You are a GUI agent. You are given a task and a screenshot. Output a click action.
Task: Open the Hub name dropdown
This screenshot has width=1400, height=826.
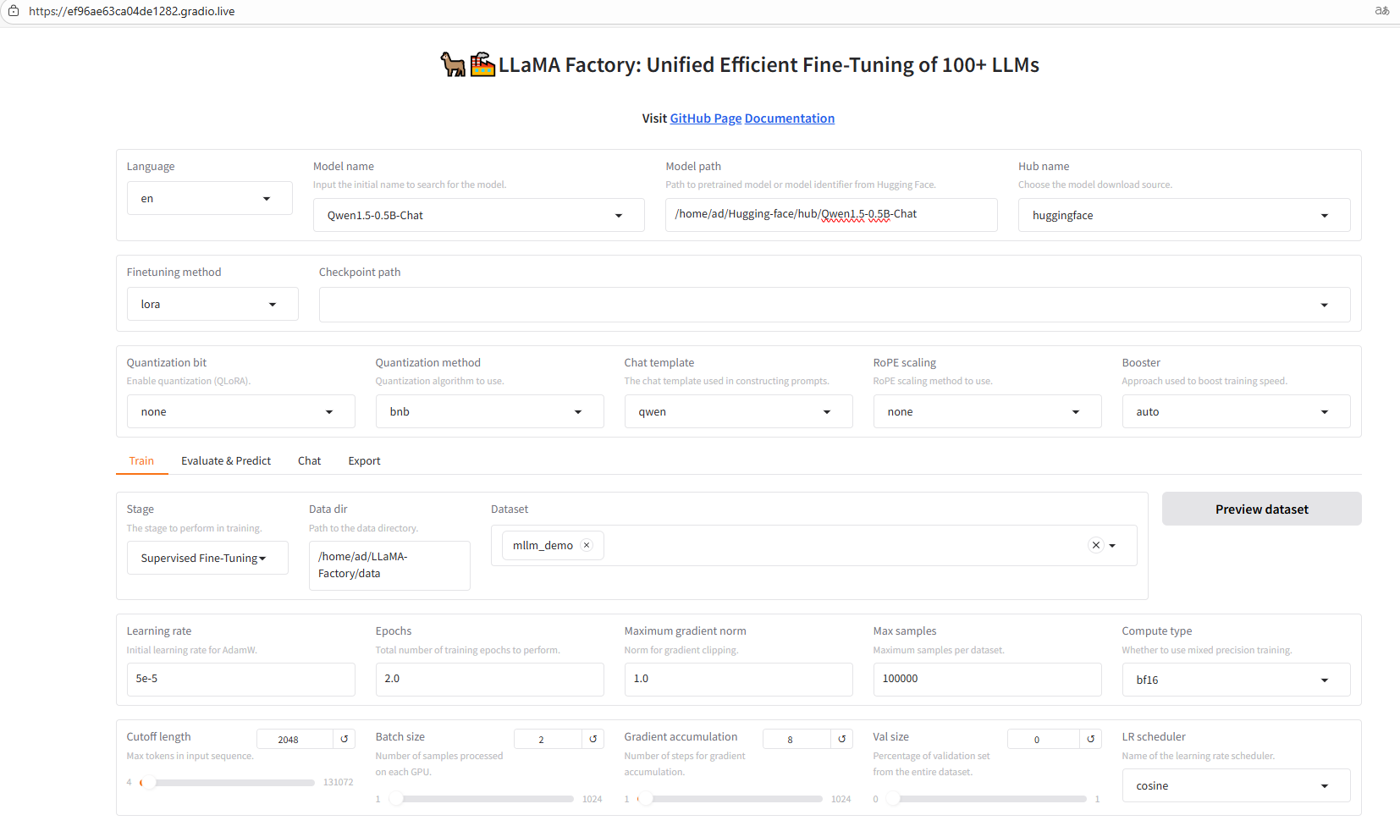(x=1184, y=215)
